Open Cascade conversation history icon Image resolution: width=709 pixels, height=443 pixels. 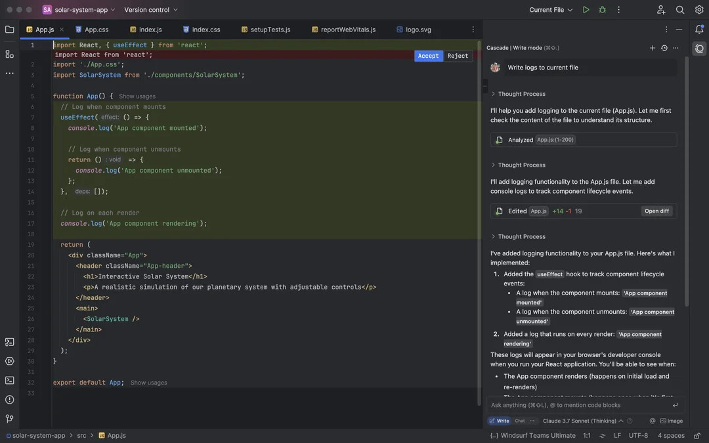[664, 48]
